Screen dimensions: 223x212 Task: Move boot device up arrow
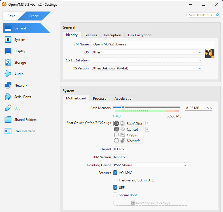[x=147, y=123]
